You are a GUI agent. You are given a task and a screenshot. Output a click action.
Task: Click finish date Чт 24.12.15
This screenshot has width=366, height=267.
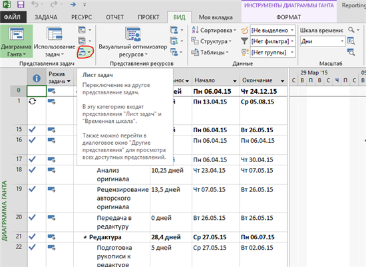[x=259, y=92]
